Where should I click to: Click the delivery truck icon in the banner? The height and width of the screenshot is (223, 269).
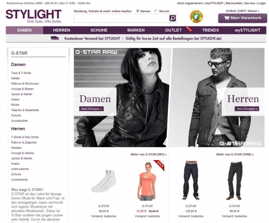click(x=55, y=38)
